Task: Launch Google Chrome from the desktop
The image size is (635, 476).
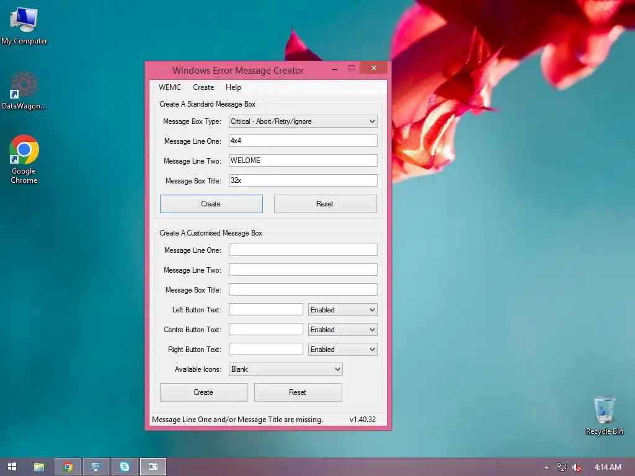Action: (24, 159)
